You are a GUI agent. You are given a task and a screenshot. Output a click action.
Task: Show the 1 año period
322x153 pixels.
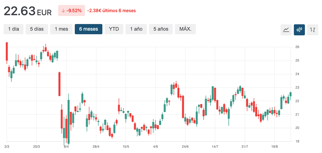click(x=136, y=29)
